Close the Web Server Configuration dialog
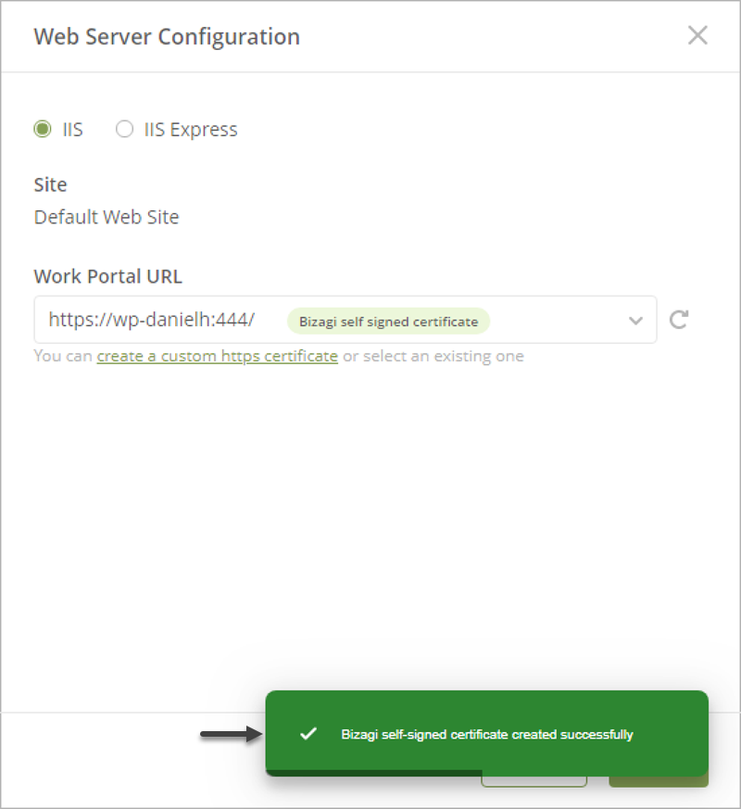This screenshot has width=741, height=809. coord(697,35)
